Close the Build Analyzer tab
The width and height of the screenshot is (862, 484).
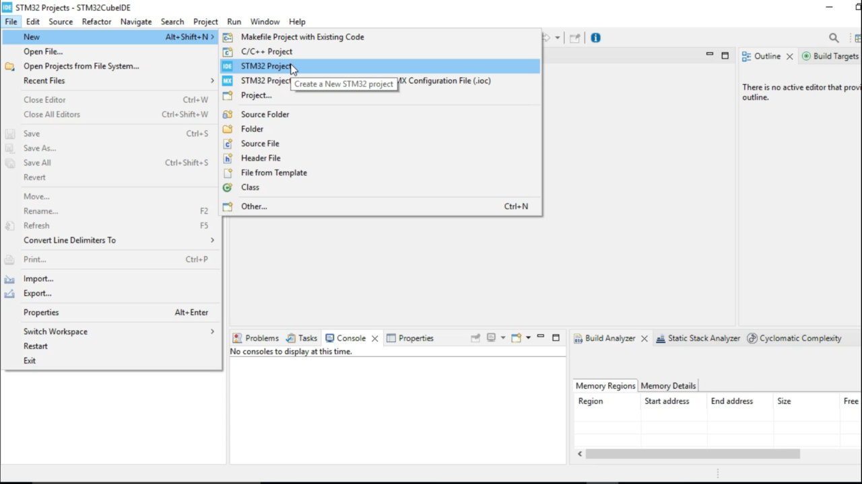644,338
